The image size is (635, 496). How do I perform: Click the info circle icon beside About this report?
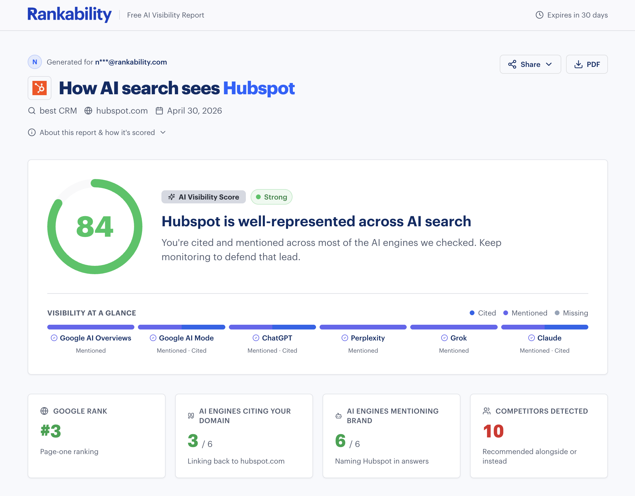pyautogui.click(x=32, y=132)
